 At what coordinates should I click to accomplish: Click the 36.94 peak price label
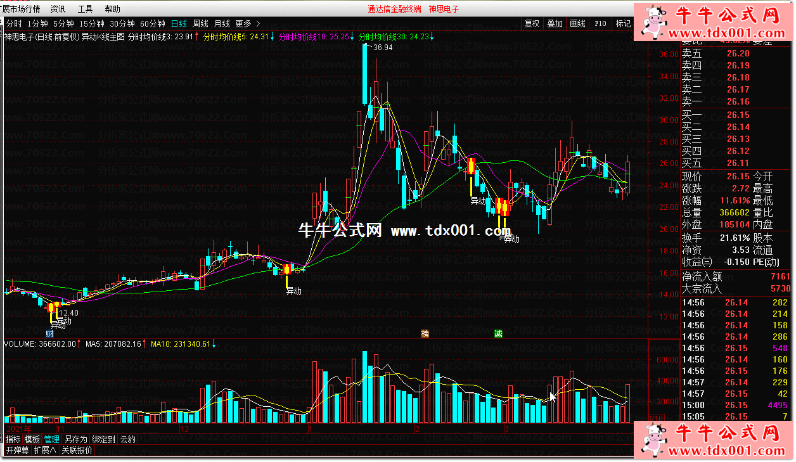pos(383,48)
